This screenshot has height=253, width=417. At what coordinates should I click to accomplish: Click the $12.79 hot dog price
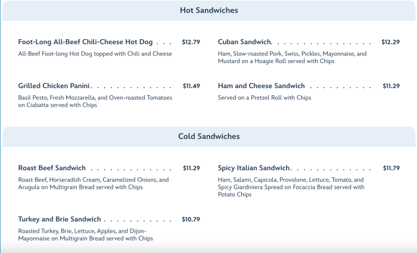pyautogui.click(x=191, y=42)
